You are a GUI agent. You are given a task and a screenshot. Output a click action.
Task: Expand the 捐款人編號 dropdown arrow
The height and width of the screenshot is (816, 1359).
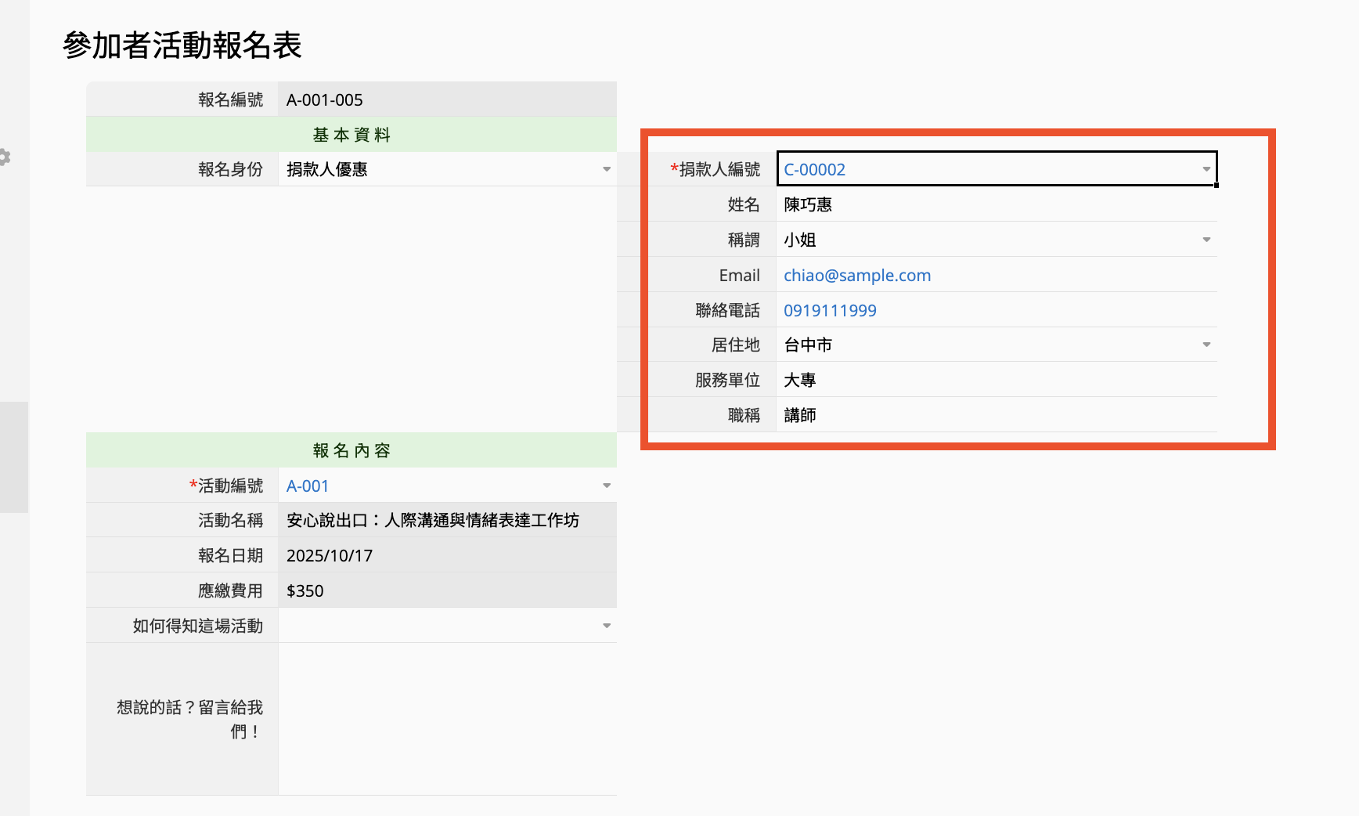(1206, 169)
